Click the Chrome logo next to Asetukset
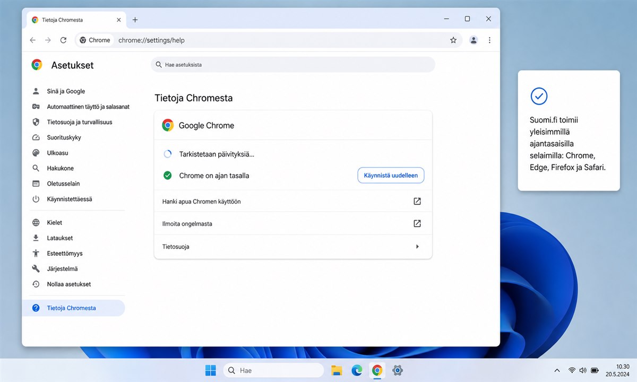Viewport: 637px width, 382px height. point(37,65)
